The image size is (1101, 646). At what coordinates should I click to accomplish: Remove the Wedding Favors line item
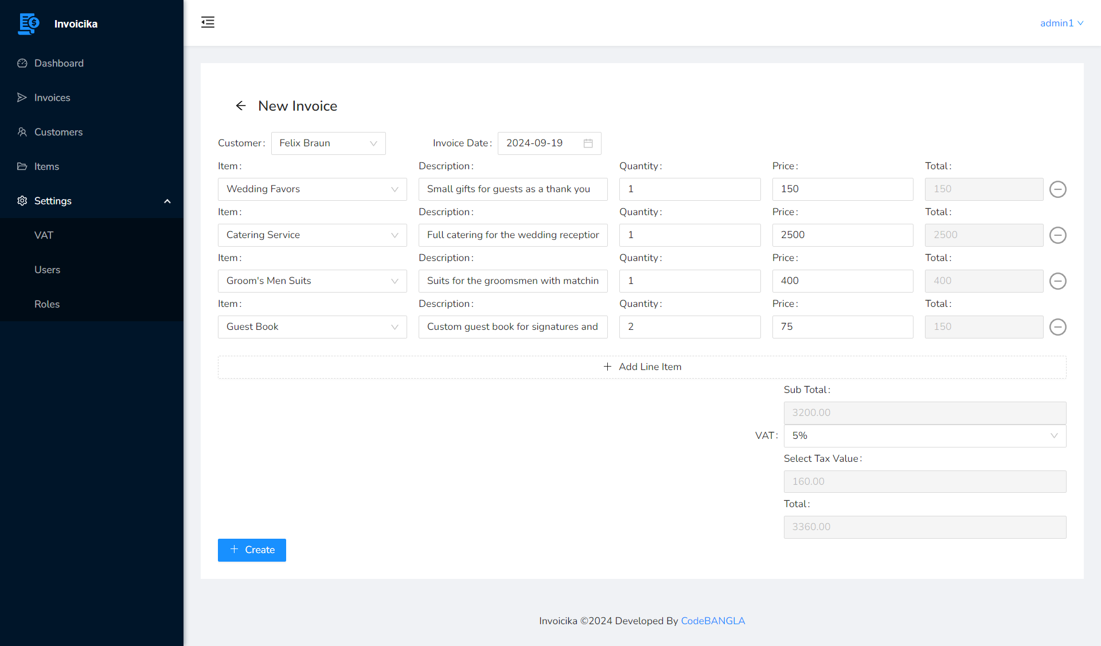point(1057,189)
